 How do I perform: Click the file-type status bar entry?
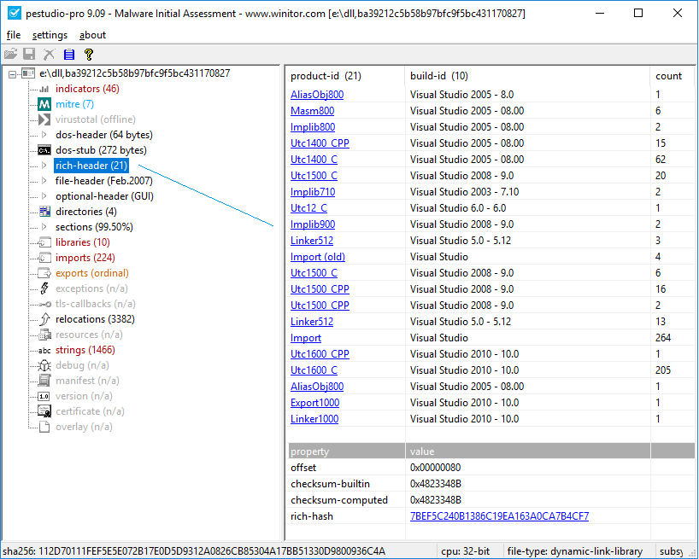coord(575,551)
